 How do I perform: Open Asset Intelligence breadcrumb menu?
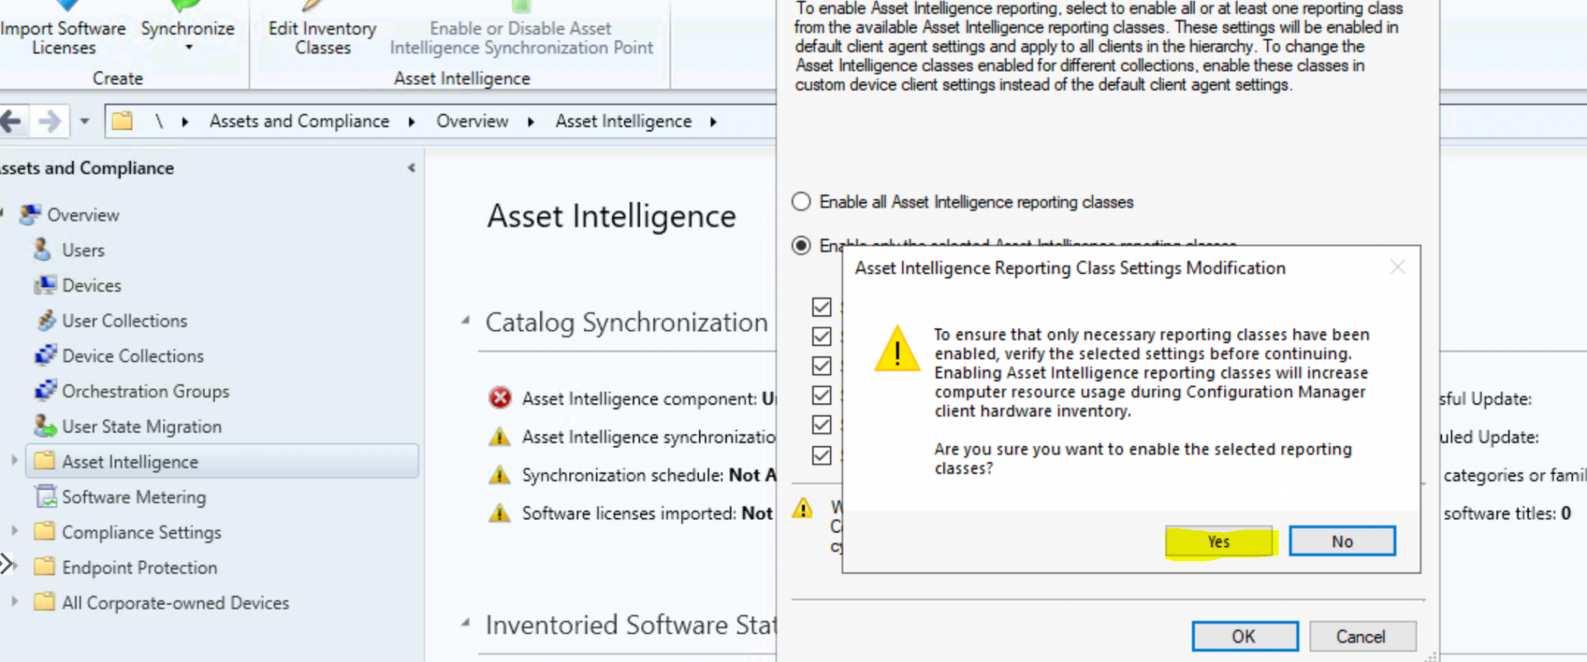point(712,121)
